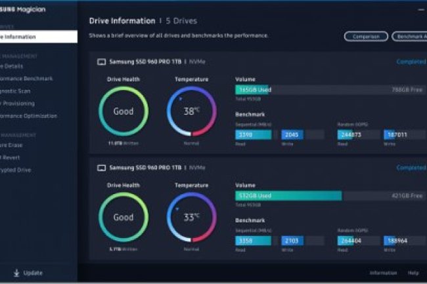Click the Good health gauge above 11.8TB Written
Image resolution: width=427 pixels, height=284 pixels.
(x=124, y=111)
